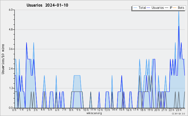Click the y-axis label 'Usuarios/10 mins'
Viewport: 188px width, 116px height.
[x=3, y=59]
